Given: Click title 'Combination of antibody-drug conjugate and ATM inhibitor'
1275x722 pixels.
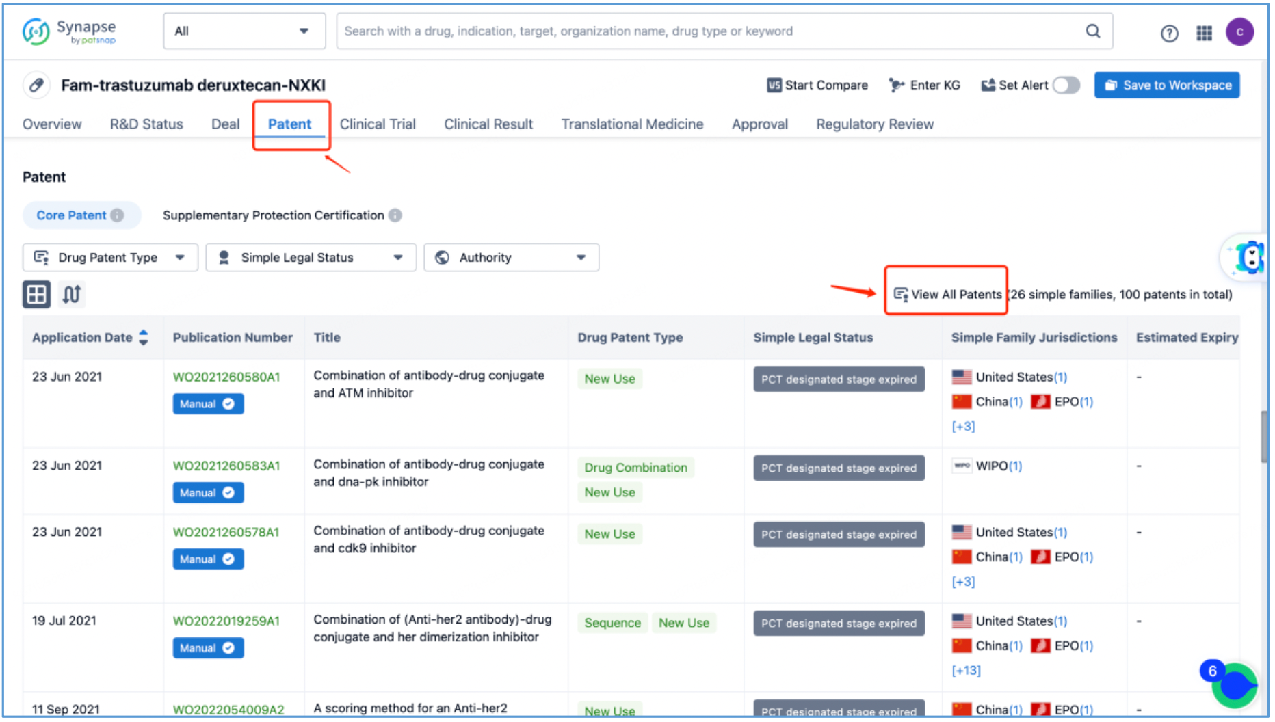Looking at the screenshot, I should (x=429, y=385).
